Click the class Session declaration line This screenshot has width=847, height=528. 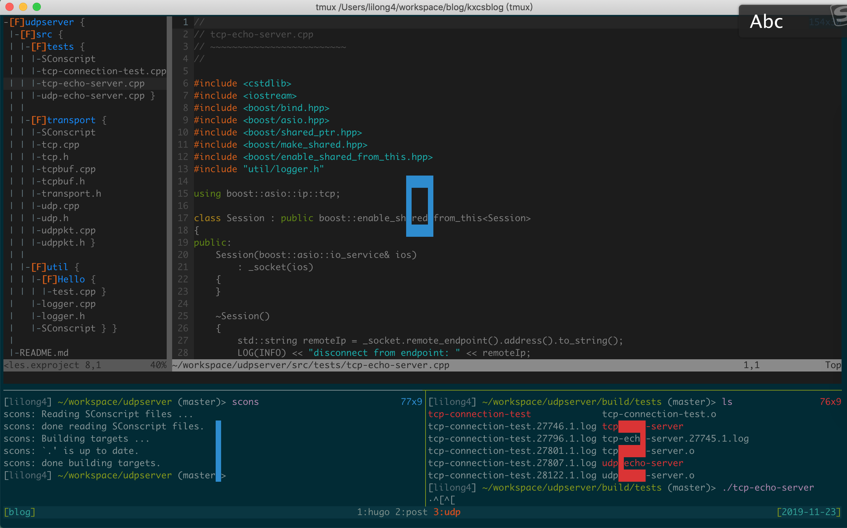click(362, 218)
